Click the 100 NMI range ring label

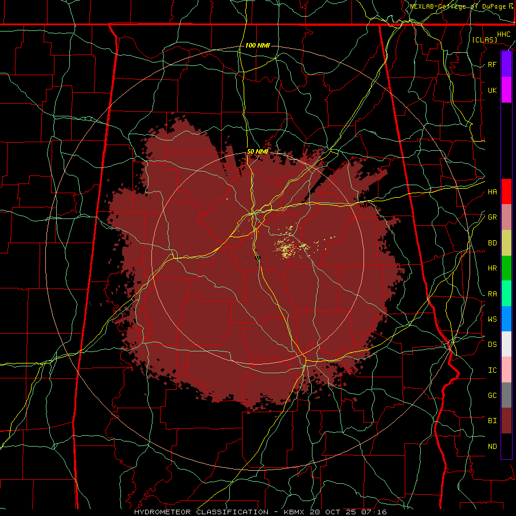click(257, 45)
